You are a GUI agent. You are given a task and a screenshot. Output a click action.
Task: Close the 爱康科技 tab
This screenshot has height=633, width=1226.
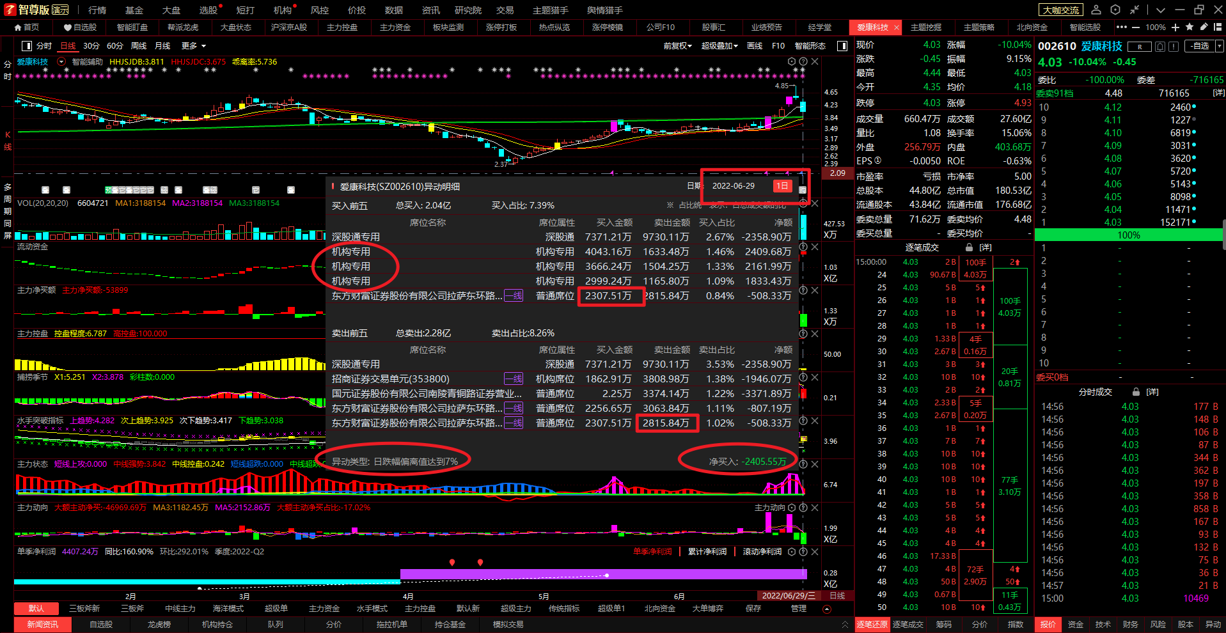[x=896, y=27]
